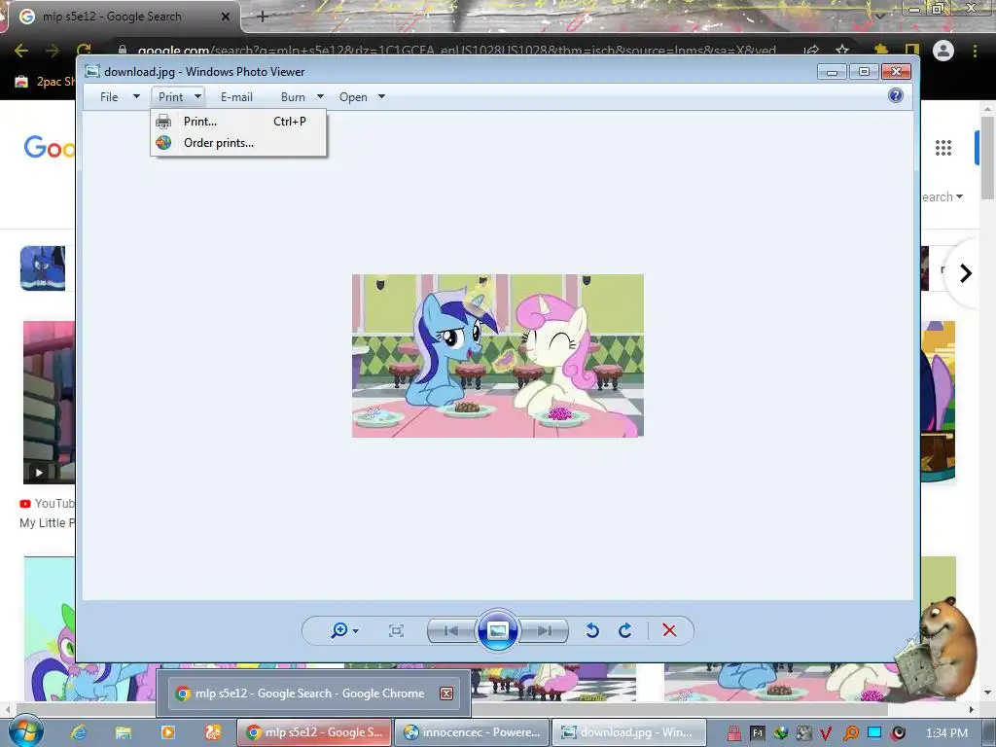Click Chrome horizontal scrollbar right arrow
The image size is (996, 747).
tap(972, 709)
